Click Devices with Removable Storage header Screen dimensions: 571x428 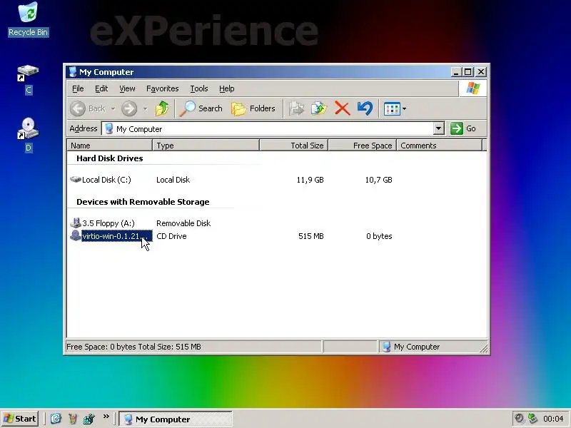[143, 202]
